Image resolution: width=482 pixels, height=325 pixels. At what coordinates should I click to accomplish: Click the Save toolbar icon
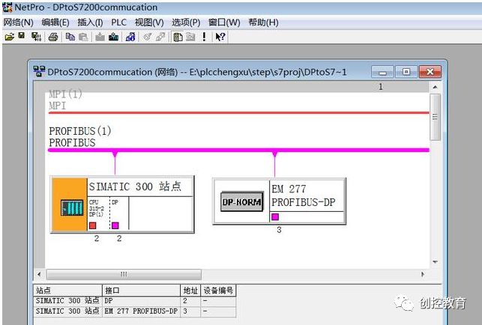click(22, 36)
